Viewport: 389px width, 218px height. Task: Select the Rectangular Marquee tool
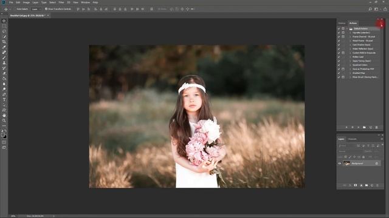coord(4,26)
